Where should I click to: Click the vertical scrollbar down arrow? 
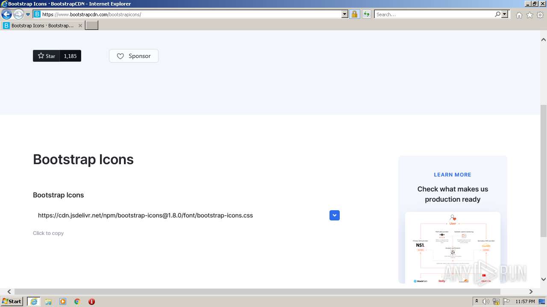pos(544,279)
